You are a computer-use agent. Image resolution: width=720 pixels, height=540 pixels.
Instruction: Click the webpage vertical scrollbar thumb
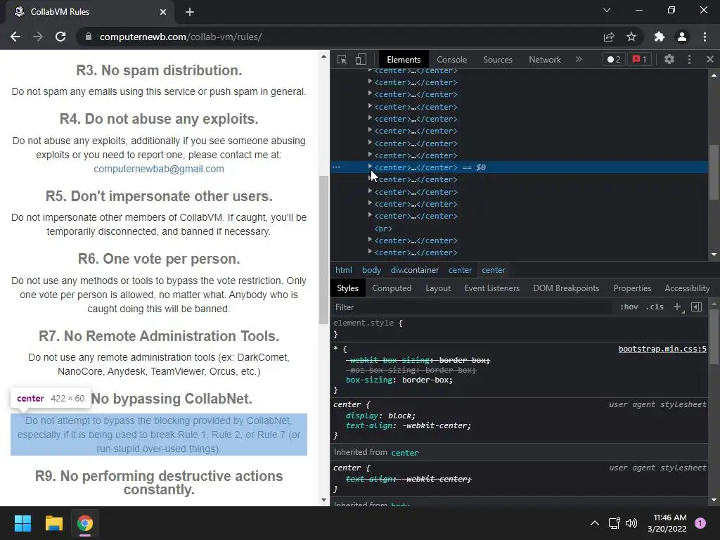pos(323,250)
